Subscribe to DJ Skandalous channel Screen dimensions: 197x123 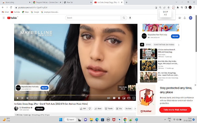[x=40, y=109]
